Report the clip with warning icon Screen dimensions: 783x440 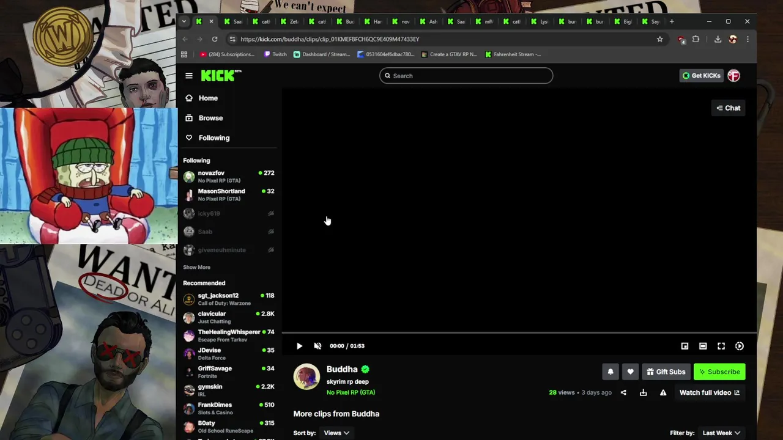tap(663, 392)
